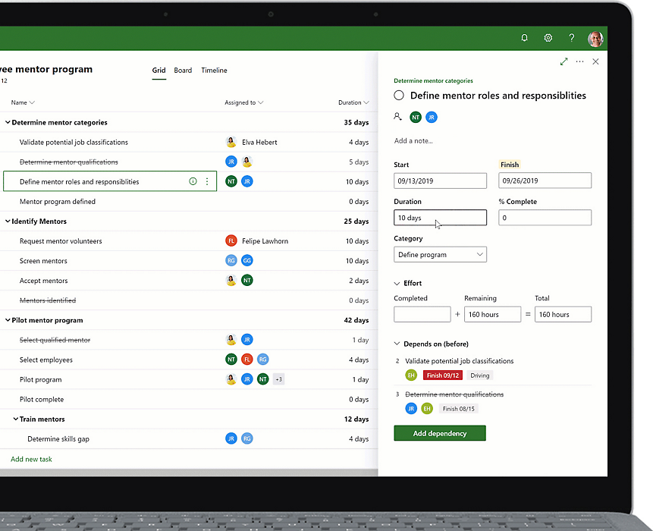Viewport: 653px width, 531px height.
Task: Expand the task details pane
Action: (x=564, y=61)
